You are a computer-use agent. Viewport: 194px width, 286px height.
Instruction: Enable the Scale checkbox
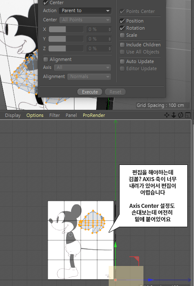[122, 35]
